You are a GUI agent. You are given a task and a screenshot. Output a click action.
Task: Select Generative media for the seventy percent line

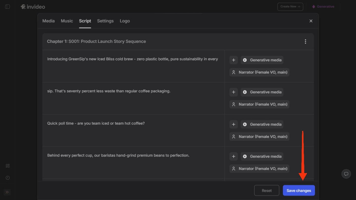(x=262, y=92)
